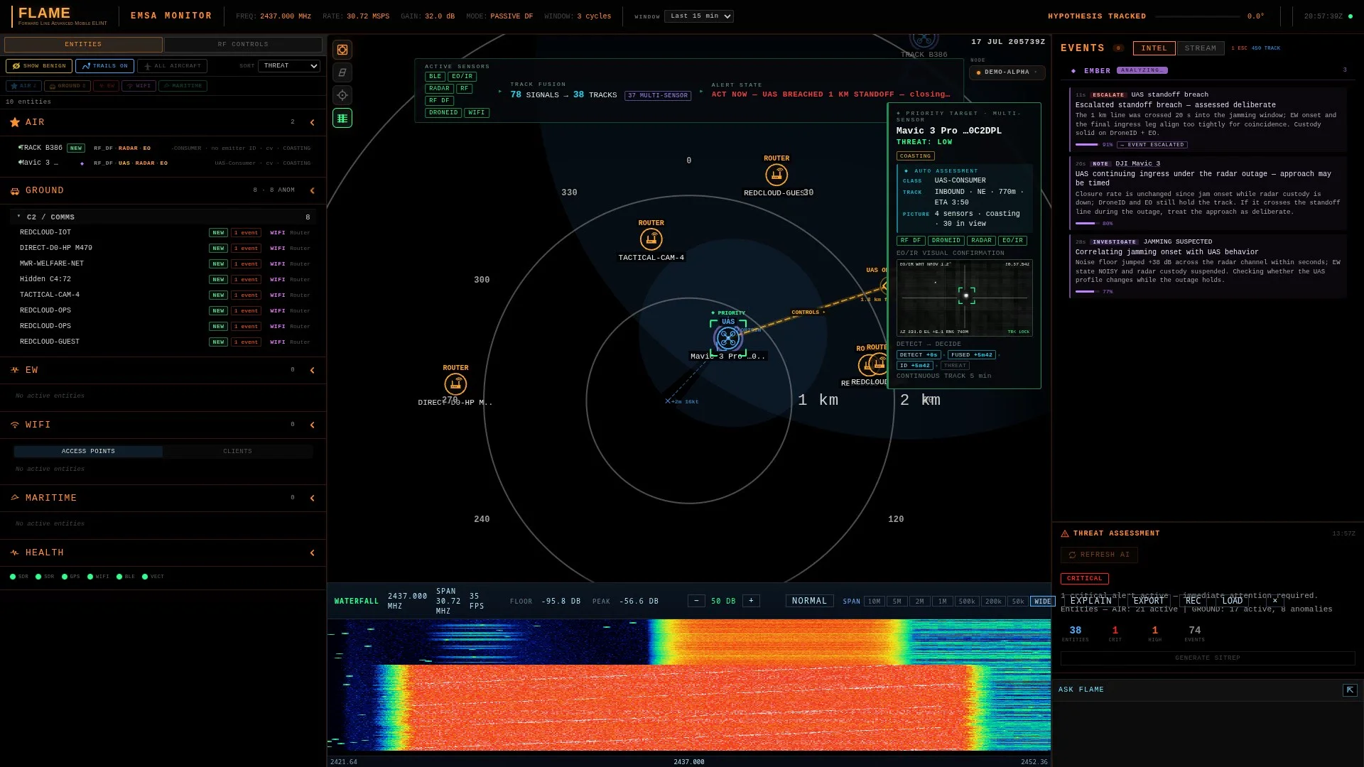Select the TACTICAL-CAM-4 router icon on map
1364x767 pixels.
click(651, 239)
